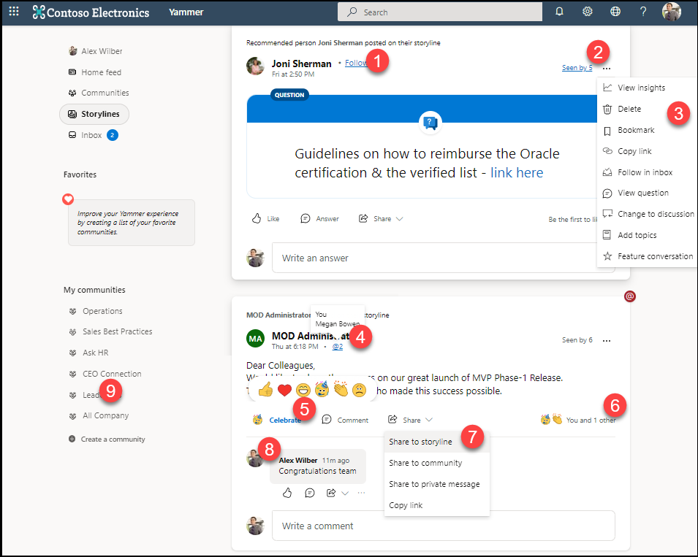
Task: Select Share to storyline menu option
Action: [x=420, y=442]
